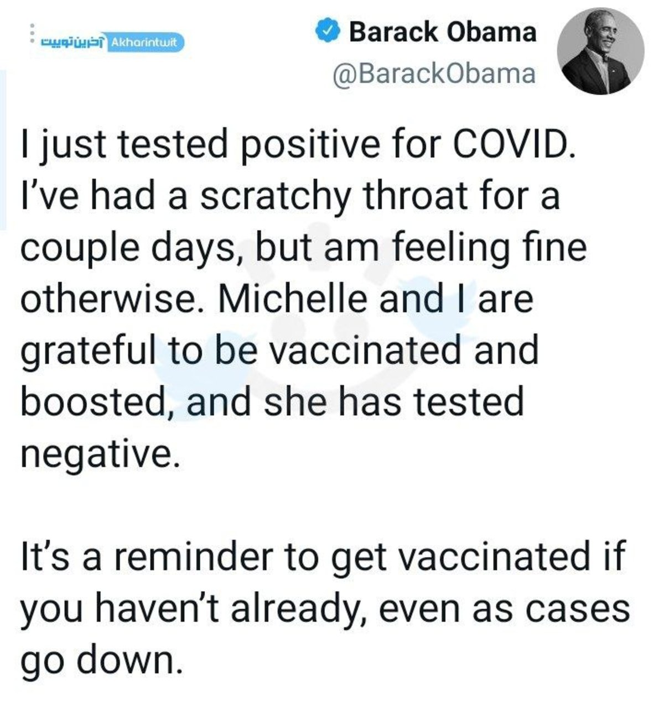Open the @BarackObama handle link

[x=434, y=73]
